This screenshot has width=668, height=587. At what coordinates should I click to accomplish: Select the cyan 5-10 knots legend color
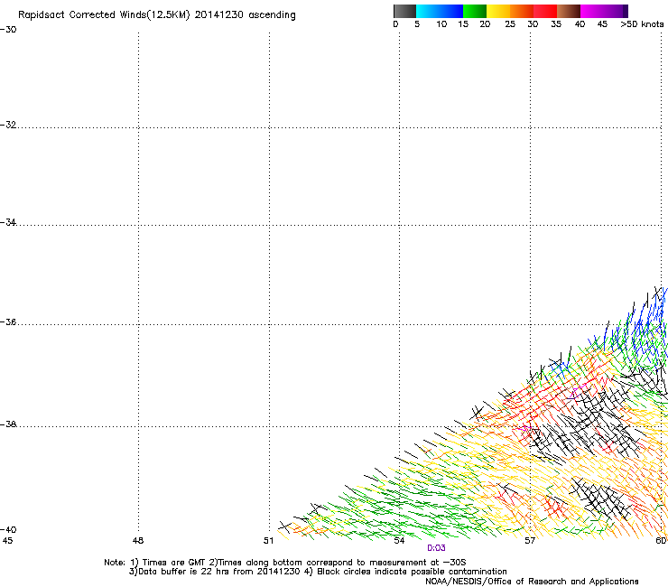[428, 11]
